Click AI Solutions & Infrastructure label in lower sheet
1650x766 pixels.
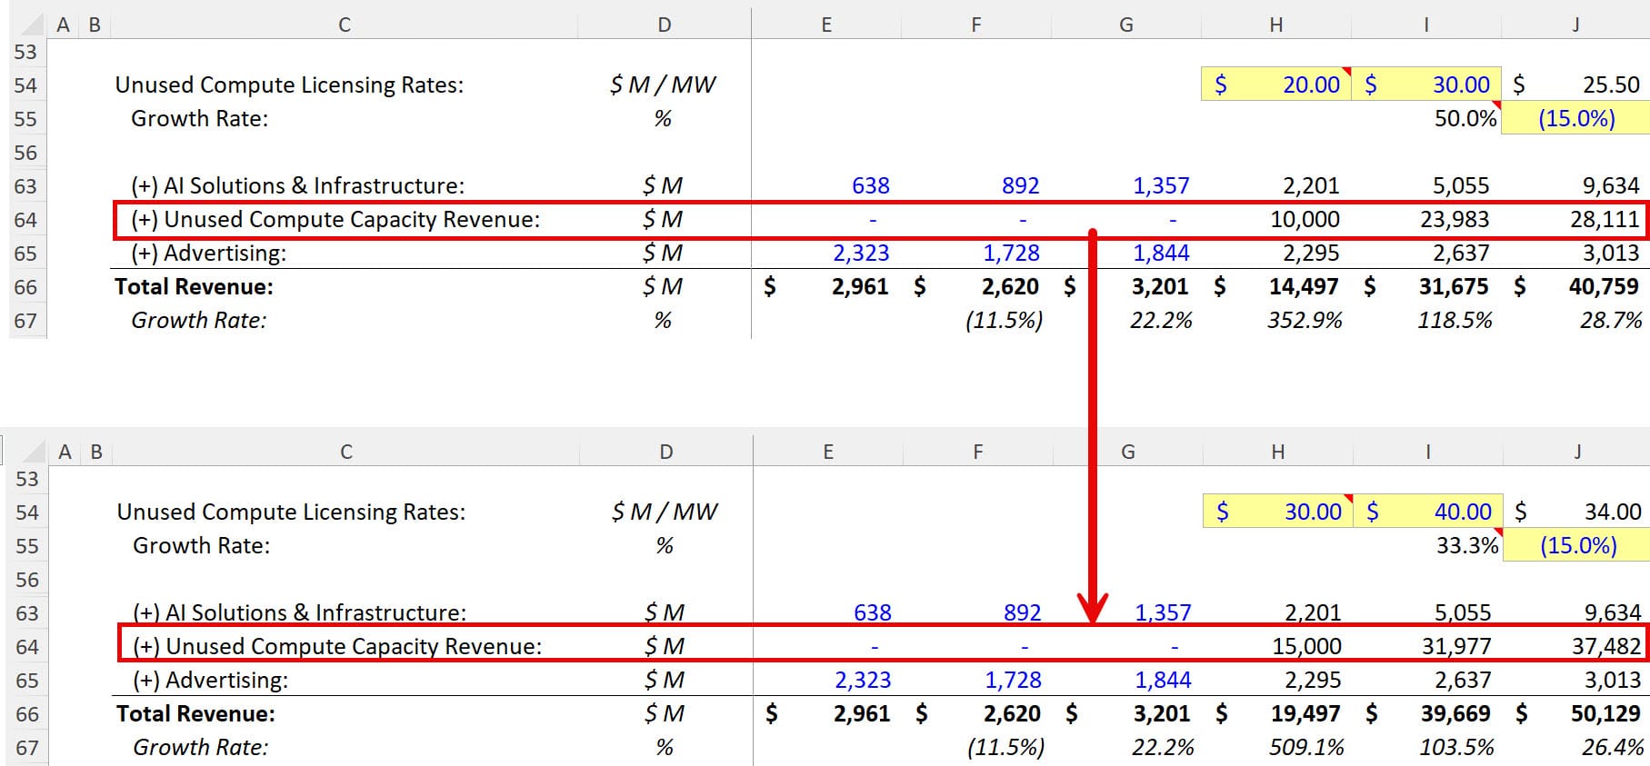(x=299, y=612)
